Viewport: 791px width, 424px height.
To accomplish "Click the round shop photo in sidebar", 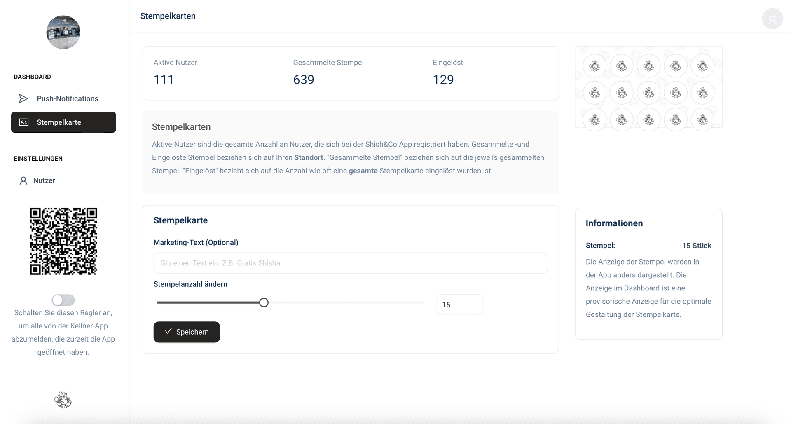I will click(63, 33).
